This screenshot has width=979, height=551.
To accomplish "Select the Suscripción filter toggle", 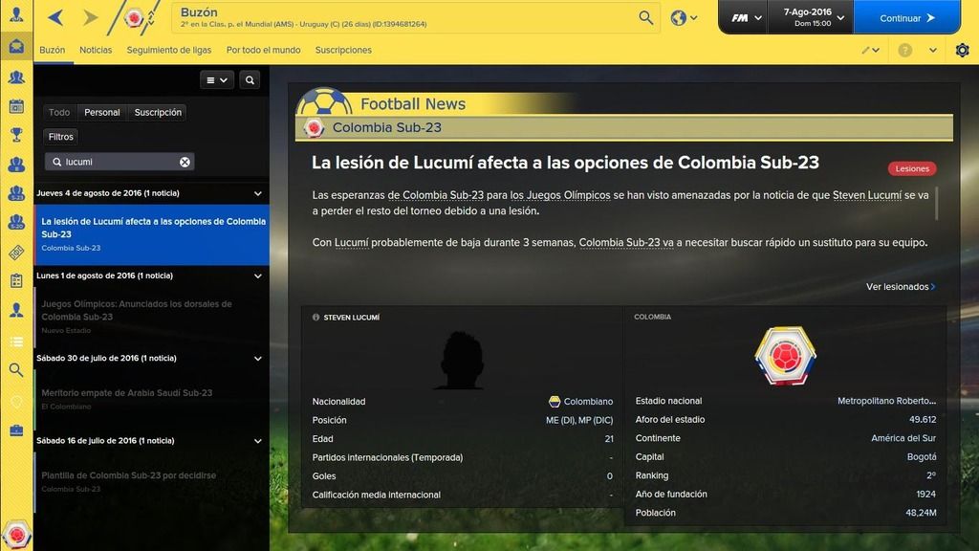I will pyautogui.click(x=158, y=113).
